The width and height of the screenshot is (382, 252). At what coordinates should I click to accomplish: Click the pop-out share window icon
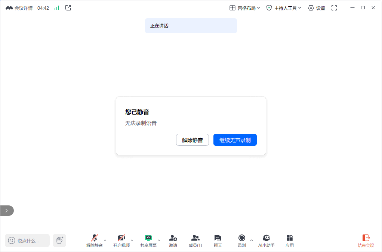tap(68, 8)
